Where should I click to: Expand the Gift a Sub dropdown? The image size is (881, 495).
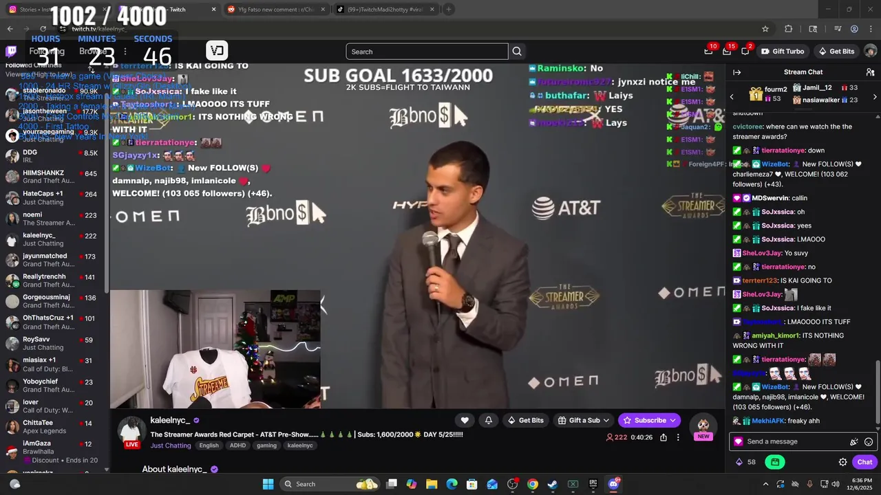(x=584, y=420)
